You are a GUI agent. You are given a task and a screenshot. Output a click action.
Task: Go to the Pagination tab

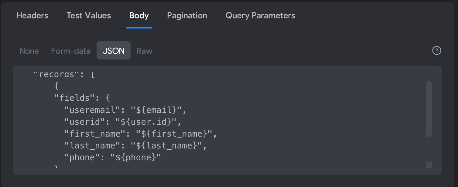tap(187, 15)
